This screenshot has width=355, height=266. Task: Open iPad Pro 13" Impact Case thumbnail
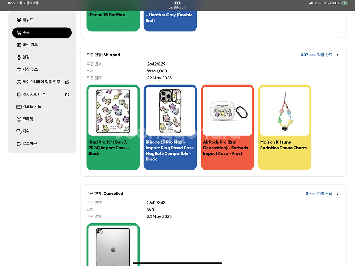coord(113,111)
